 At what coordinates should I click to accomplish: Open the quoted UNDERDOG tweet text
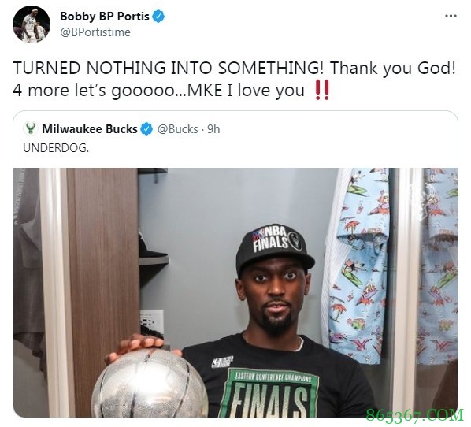click(56, 148)
